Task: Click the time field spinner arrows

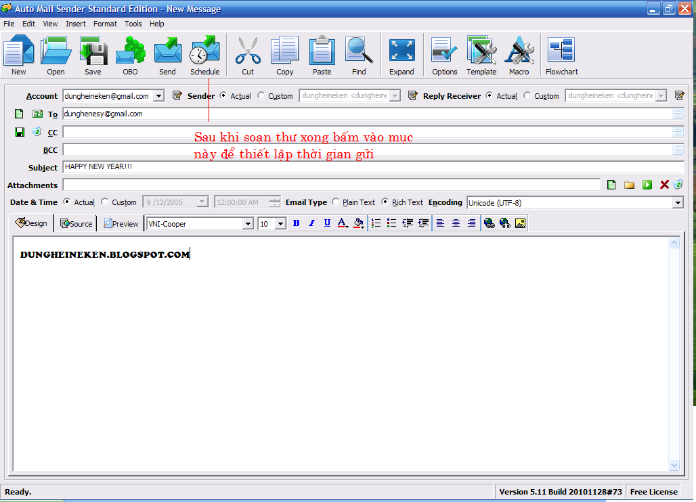Action: coord(275,202)
